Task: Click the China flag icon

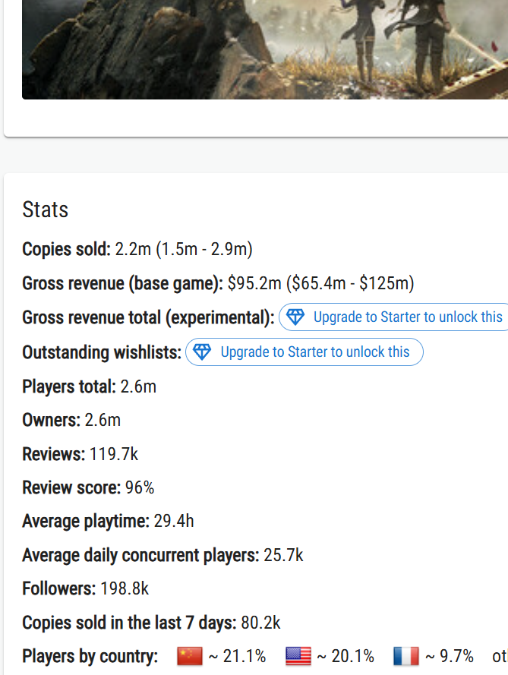Action: click(189, 657)
